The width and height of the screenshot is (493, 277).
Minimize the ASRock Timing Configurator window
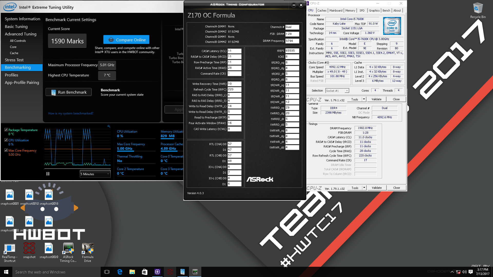294,5
